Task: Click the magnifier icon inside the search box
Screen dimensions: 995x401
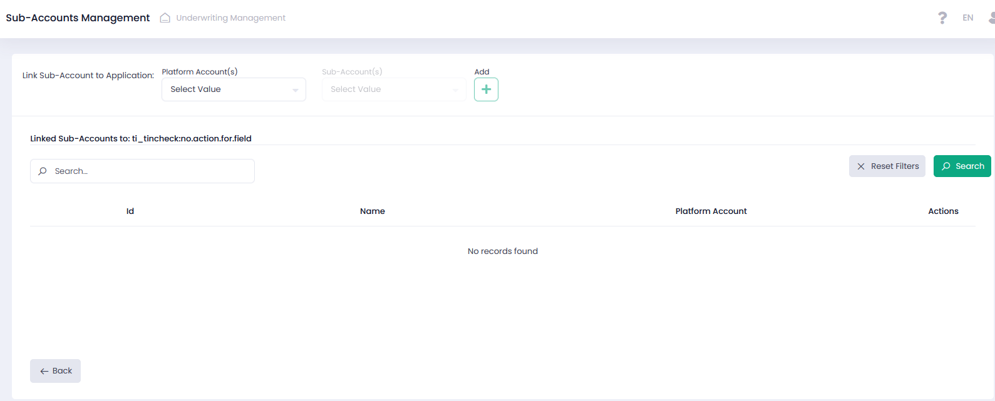Action: (x=43, y=171)
